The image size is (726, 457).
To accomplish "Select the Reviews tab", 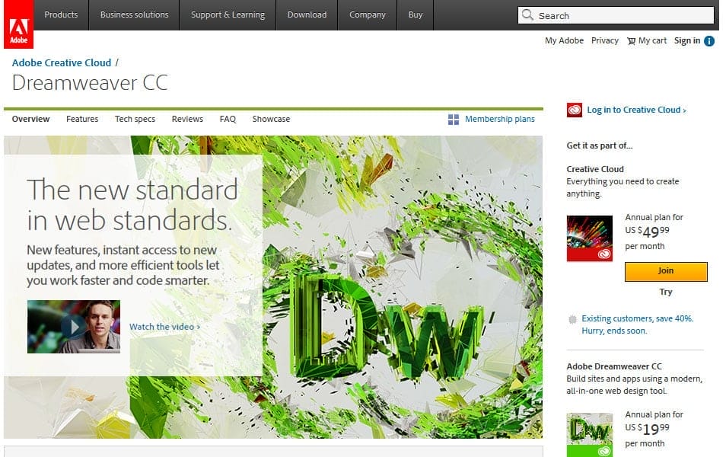I will [186, 119].
